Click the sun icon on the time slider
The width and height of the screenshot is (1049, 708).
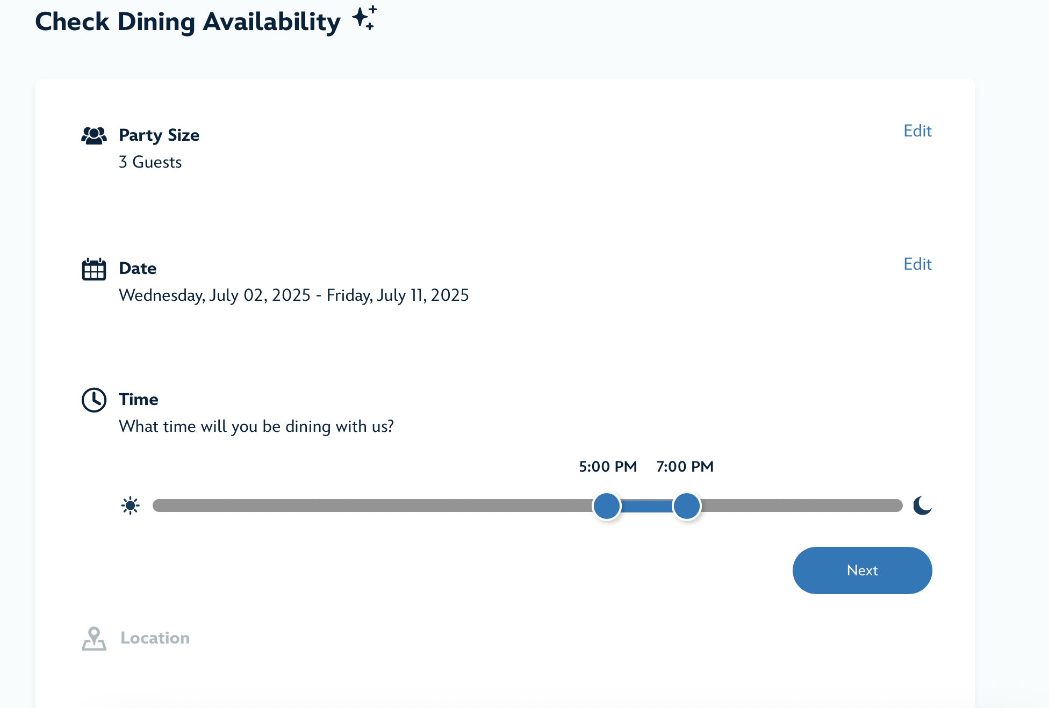pos(131,505)
